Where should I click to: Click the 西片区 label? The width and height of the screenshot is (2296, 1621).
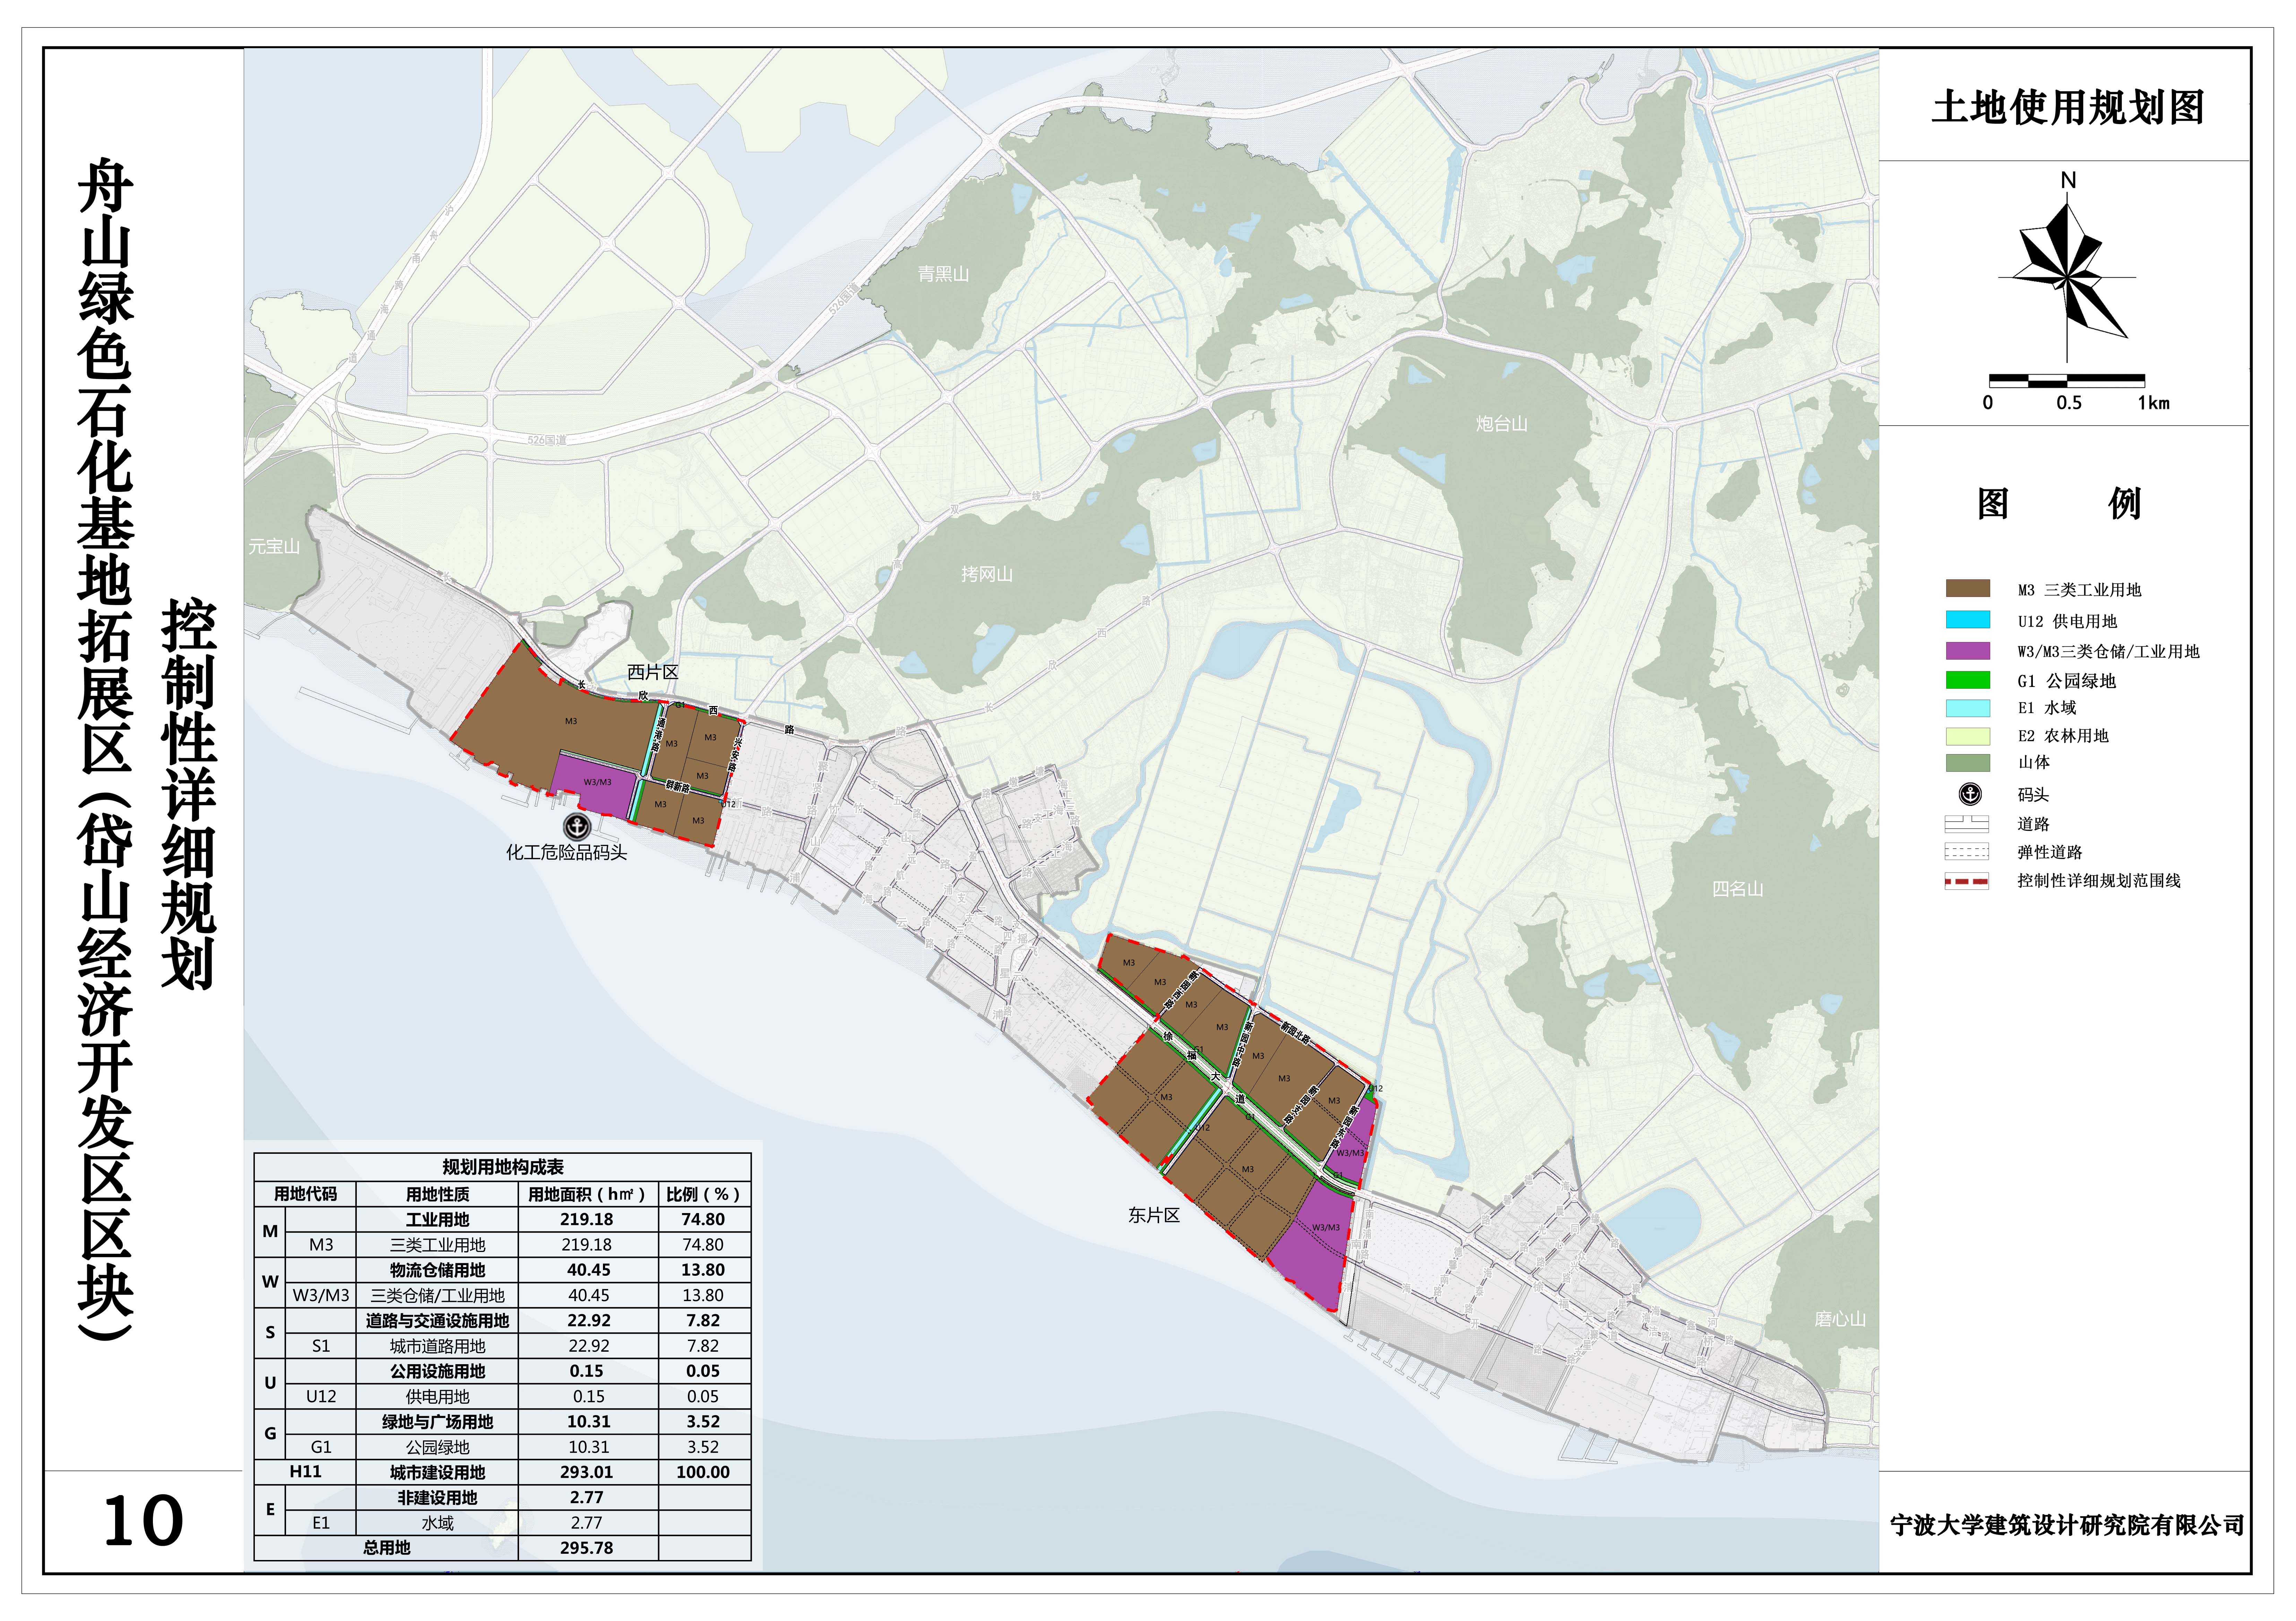pyautogui.click(x=653, y=673)
